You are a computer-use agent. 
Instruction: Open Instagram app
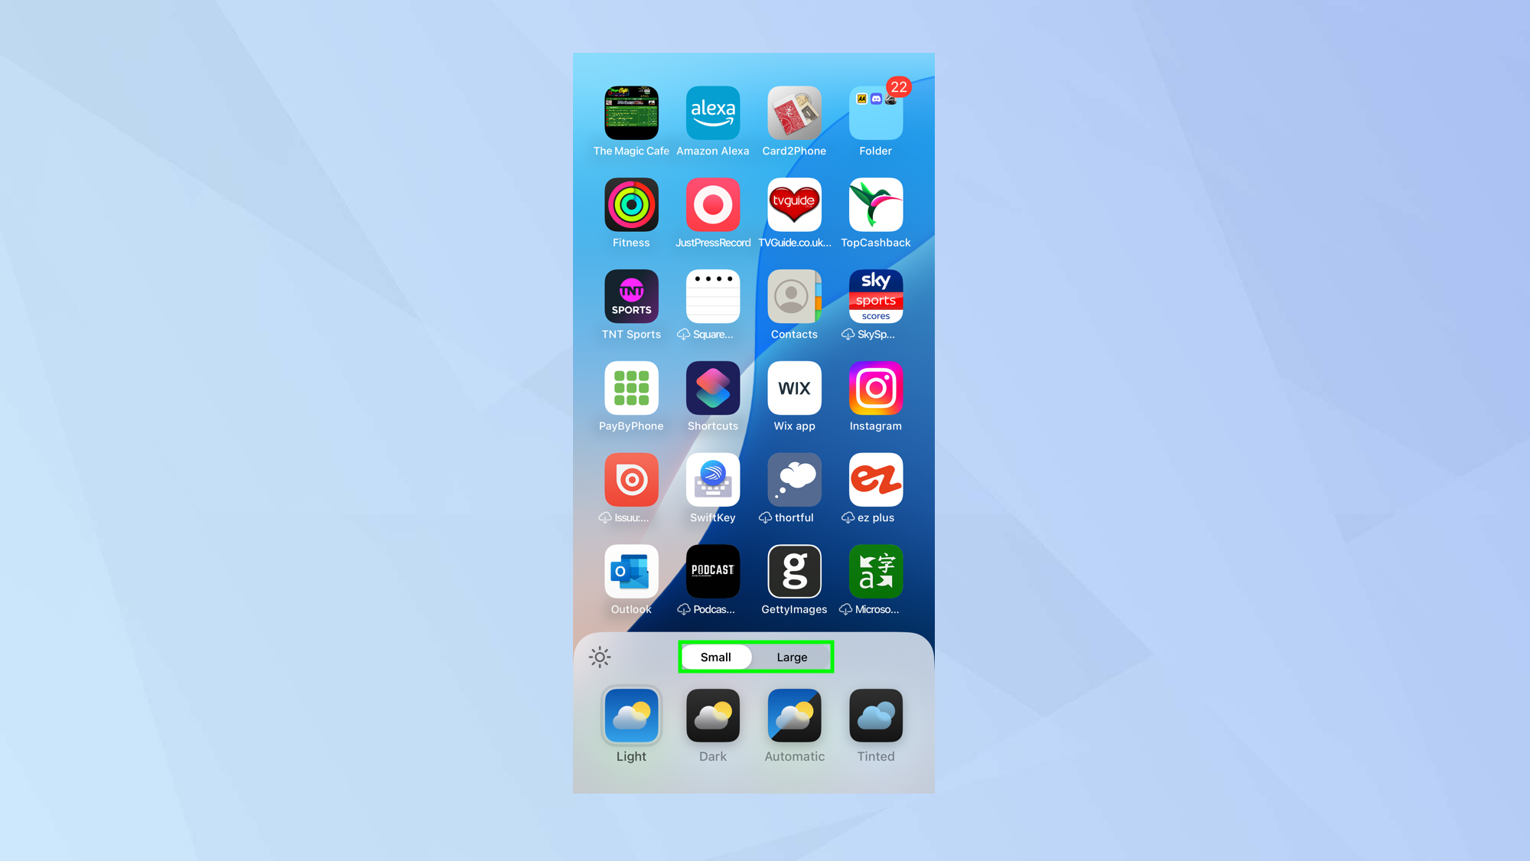pos(875,388)
